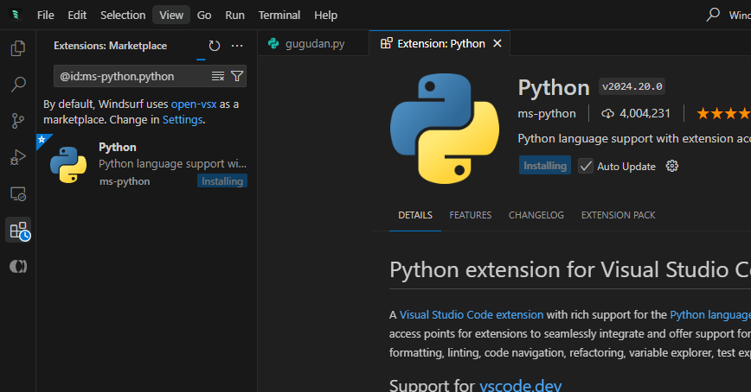The height and width of the screenshot is (392, 751).
Task: Click the Installing button in details page
Action: coord(545,166)
